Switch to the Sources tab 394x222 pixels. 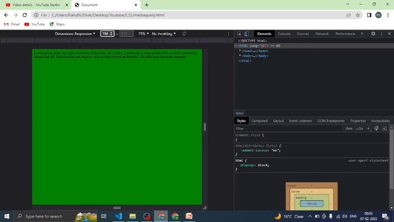pos(302,34)
